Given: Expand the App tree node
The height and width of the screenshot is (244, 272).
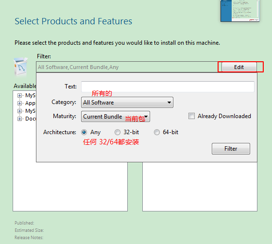Looking at the screenshot, I should click(19, 103).
